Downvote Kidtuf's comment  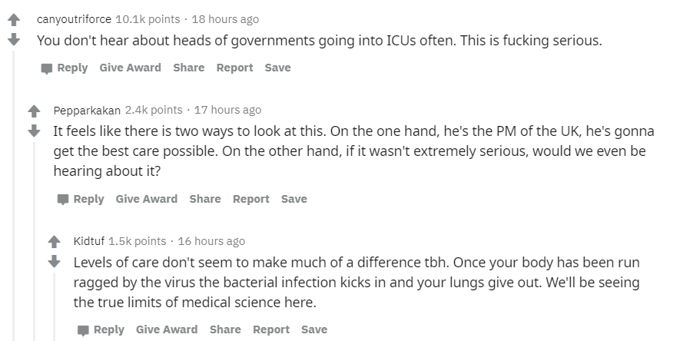click(55, 261)
